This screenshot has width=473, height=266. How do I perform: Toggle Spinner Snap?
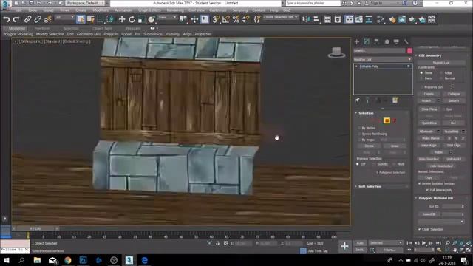point(246,19)
